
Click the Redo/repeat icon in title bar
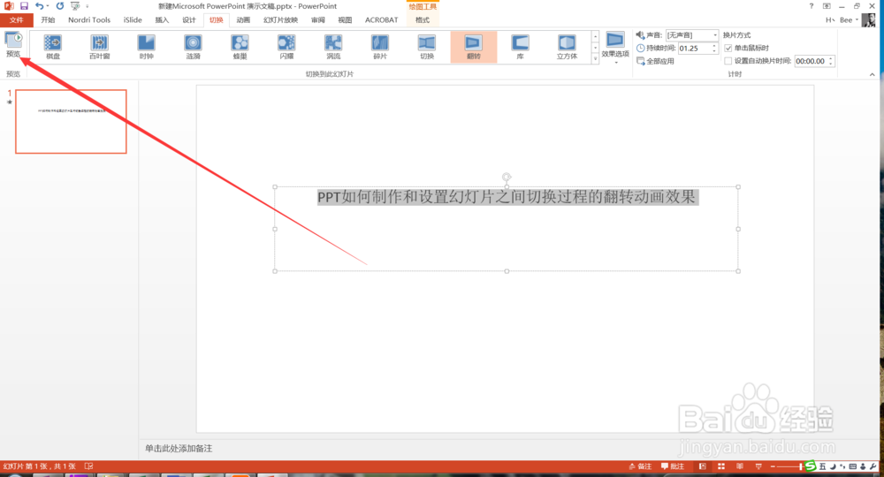[x=60, y=5]
